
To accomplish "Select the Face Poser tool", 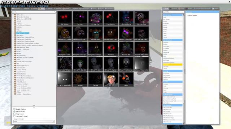I will click(x=173, y=75).
